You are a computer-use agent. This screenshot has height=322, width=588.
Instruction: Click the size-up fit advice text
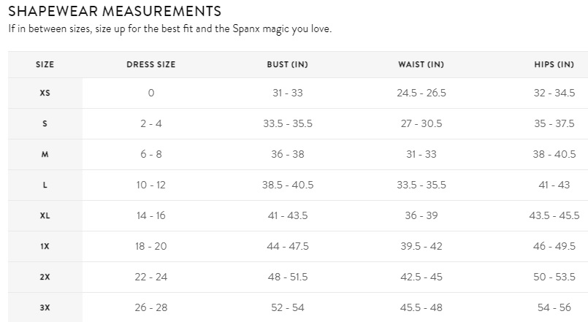(x=170, y=29)
